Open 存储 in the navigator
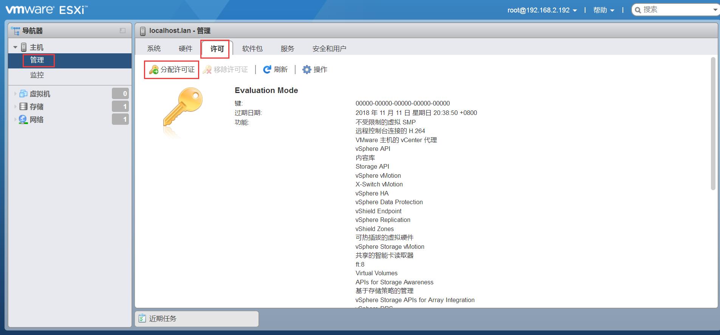Screen dimensions: 720x335 point(37,106)
